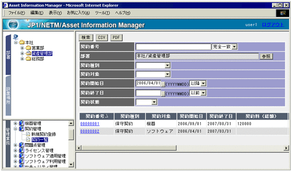Click the ライセンス管理 book icon

22,150
